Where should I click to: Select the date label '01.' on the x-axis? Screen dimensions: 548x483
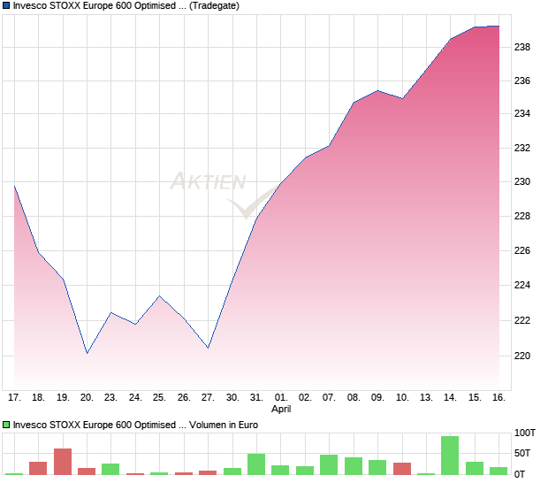(281, 398)
